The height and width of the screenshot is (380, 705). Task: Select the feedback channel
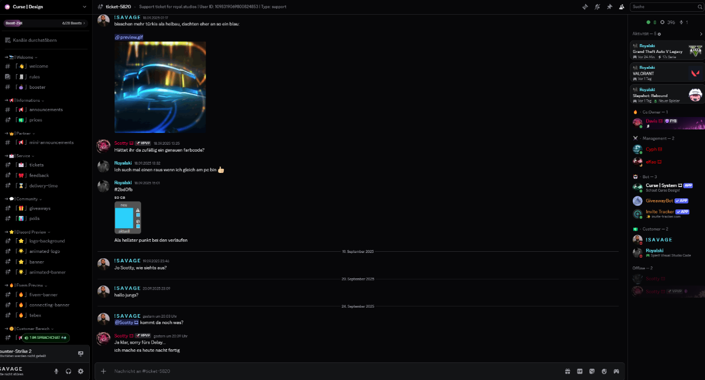pos(39,175)
